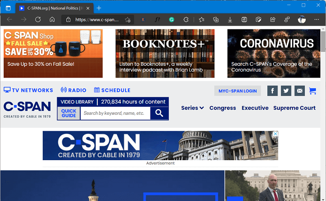Open the Schedule link

(112, 90)
